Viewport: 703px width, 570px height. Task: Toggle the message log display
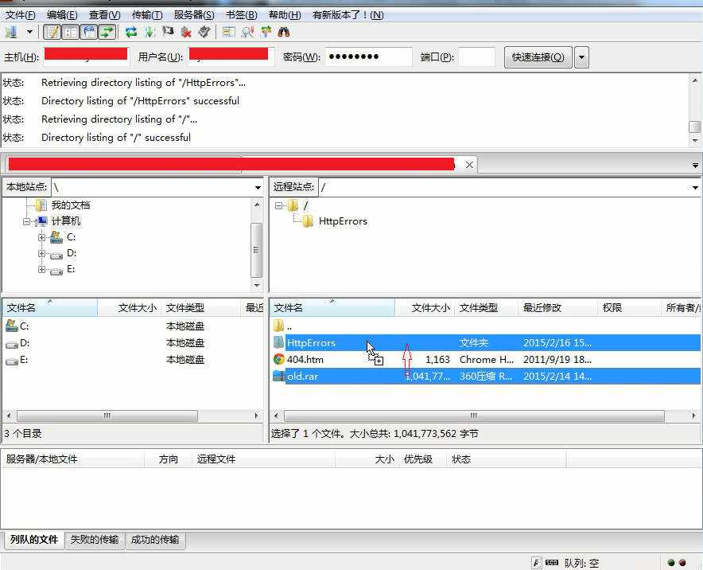(52, 32)
